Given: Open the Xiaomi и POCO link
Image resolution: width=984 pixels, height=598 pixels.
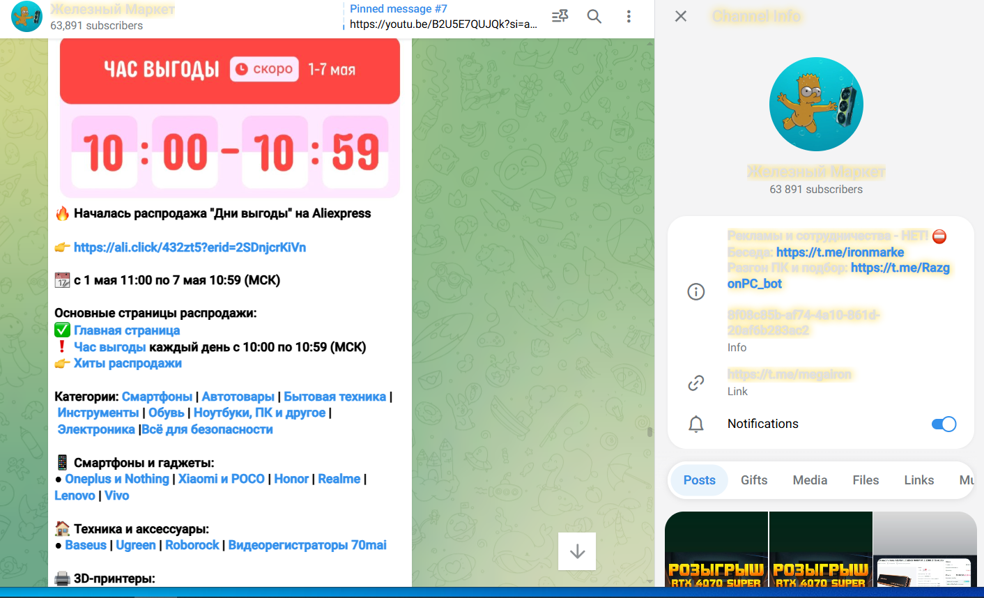Looking at the screenshot, I should (222, 479).
